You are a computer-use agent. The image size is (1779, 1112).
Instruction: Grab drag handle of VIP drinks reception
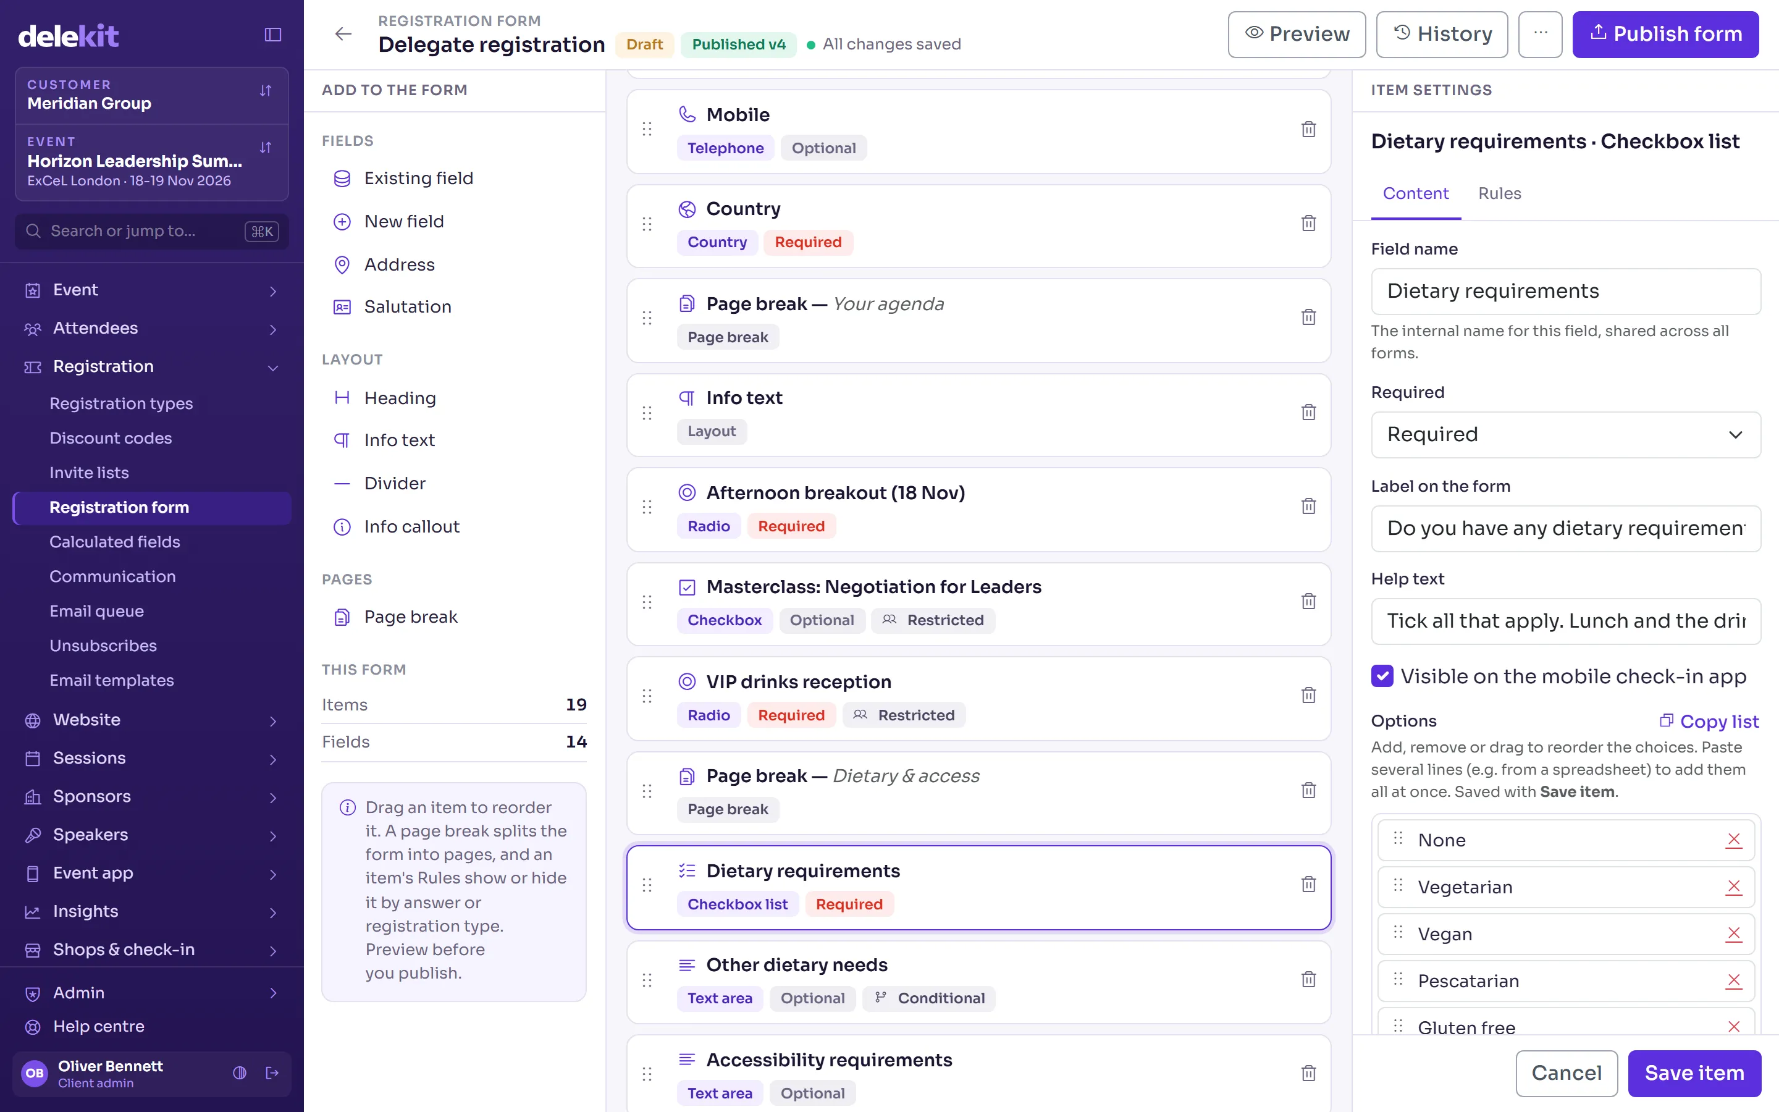click(647, 696)
